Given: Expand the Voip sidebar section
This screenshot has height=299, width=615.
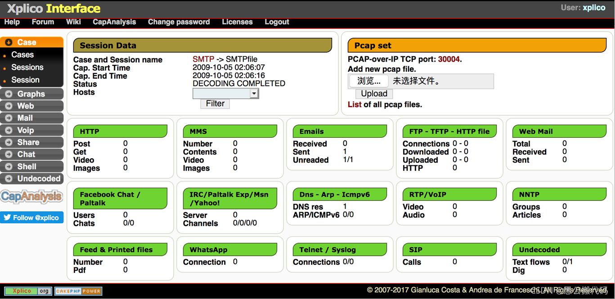Looking at the screenshot, I should pyautogui.click(x=31, y=130).
